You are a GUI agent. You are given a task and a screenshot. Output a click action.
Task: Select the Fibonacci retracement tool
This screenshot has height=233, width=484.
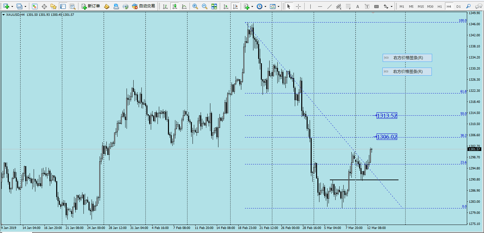[x=348, y=6]
